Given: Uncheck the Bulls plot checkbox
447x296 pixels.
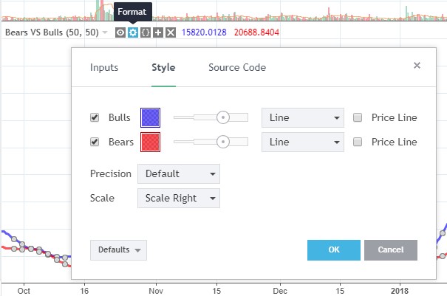Looking at the screenshot, I should coord(95,117).
